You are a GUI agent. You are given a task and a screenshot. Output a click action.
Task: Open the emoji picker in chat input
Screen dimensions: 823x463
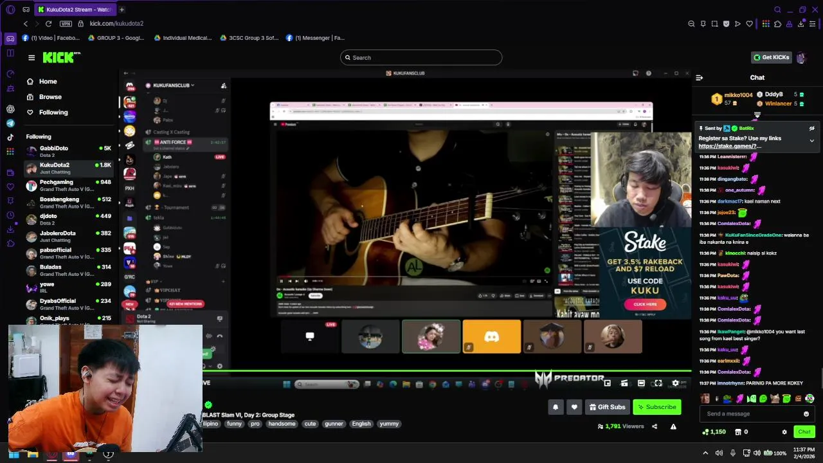(806, 414)
